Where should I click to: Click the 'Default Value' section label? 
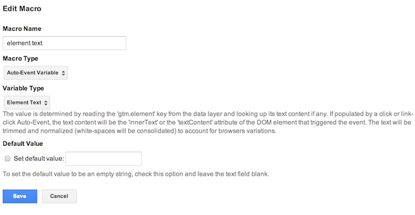(23, 143)
